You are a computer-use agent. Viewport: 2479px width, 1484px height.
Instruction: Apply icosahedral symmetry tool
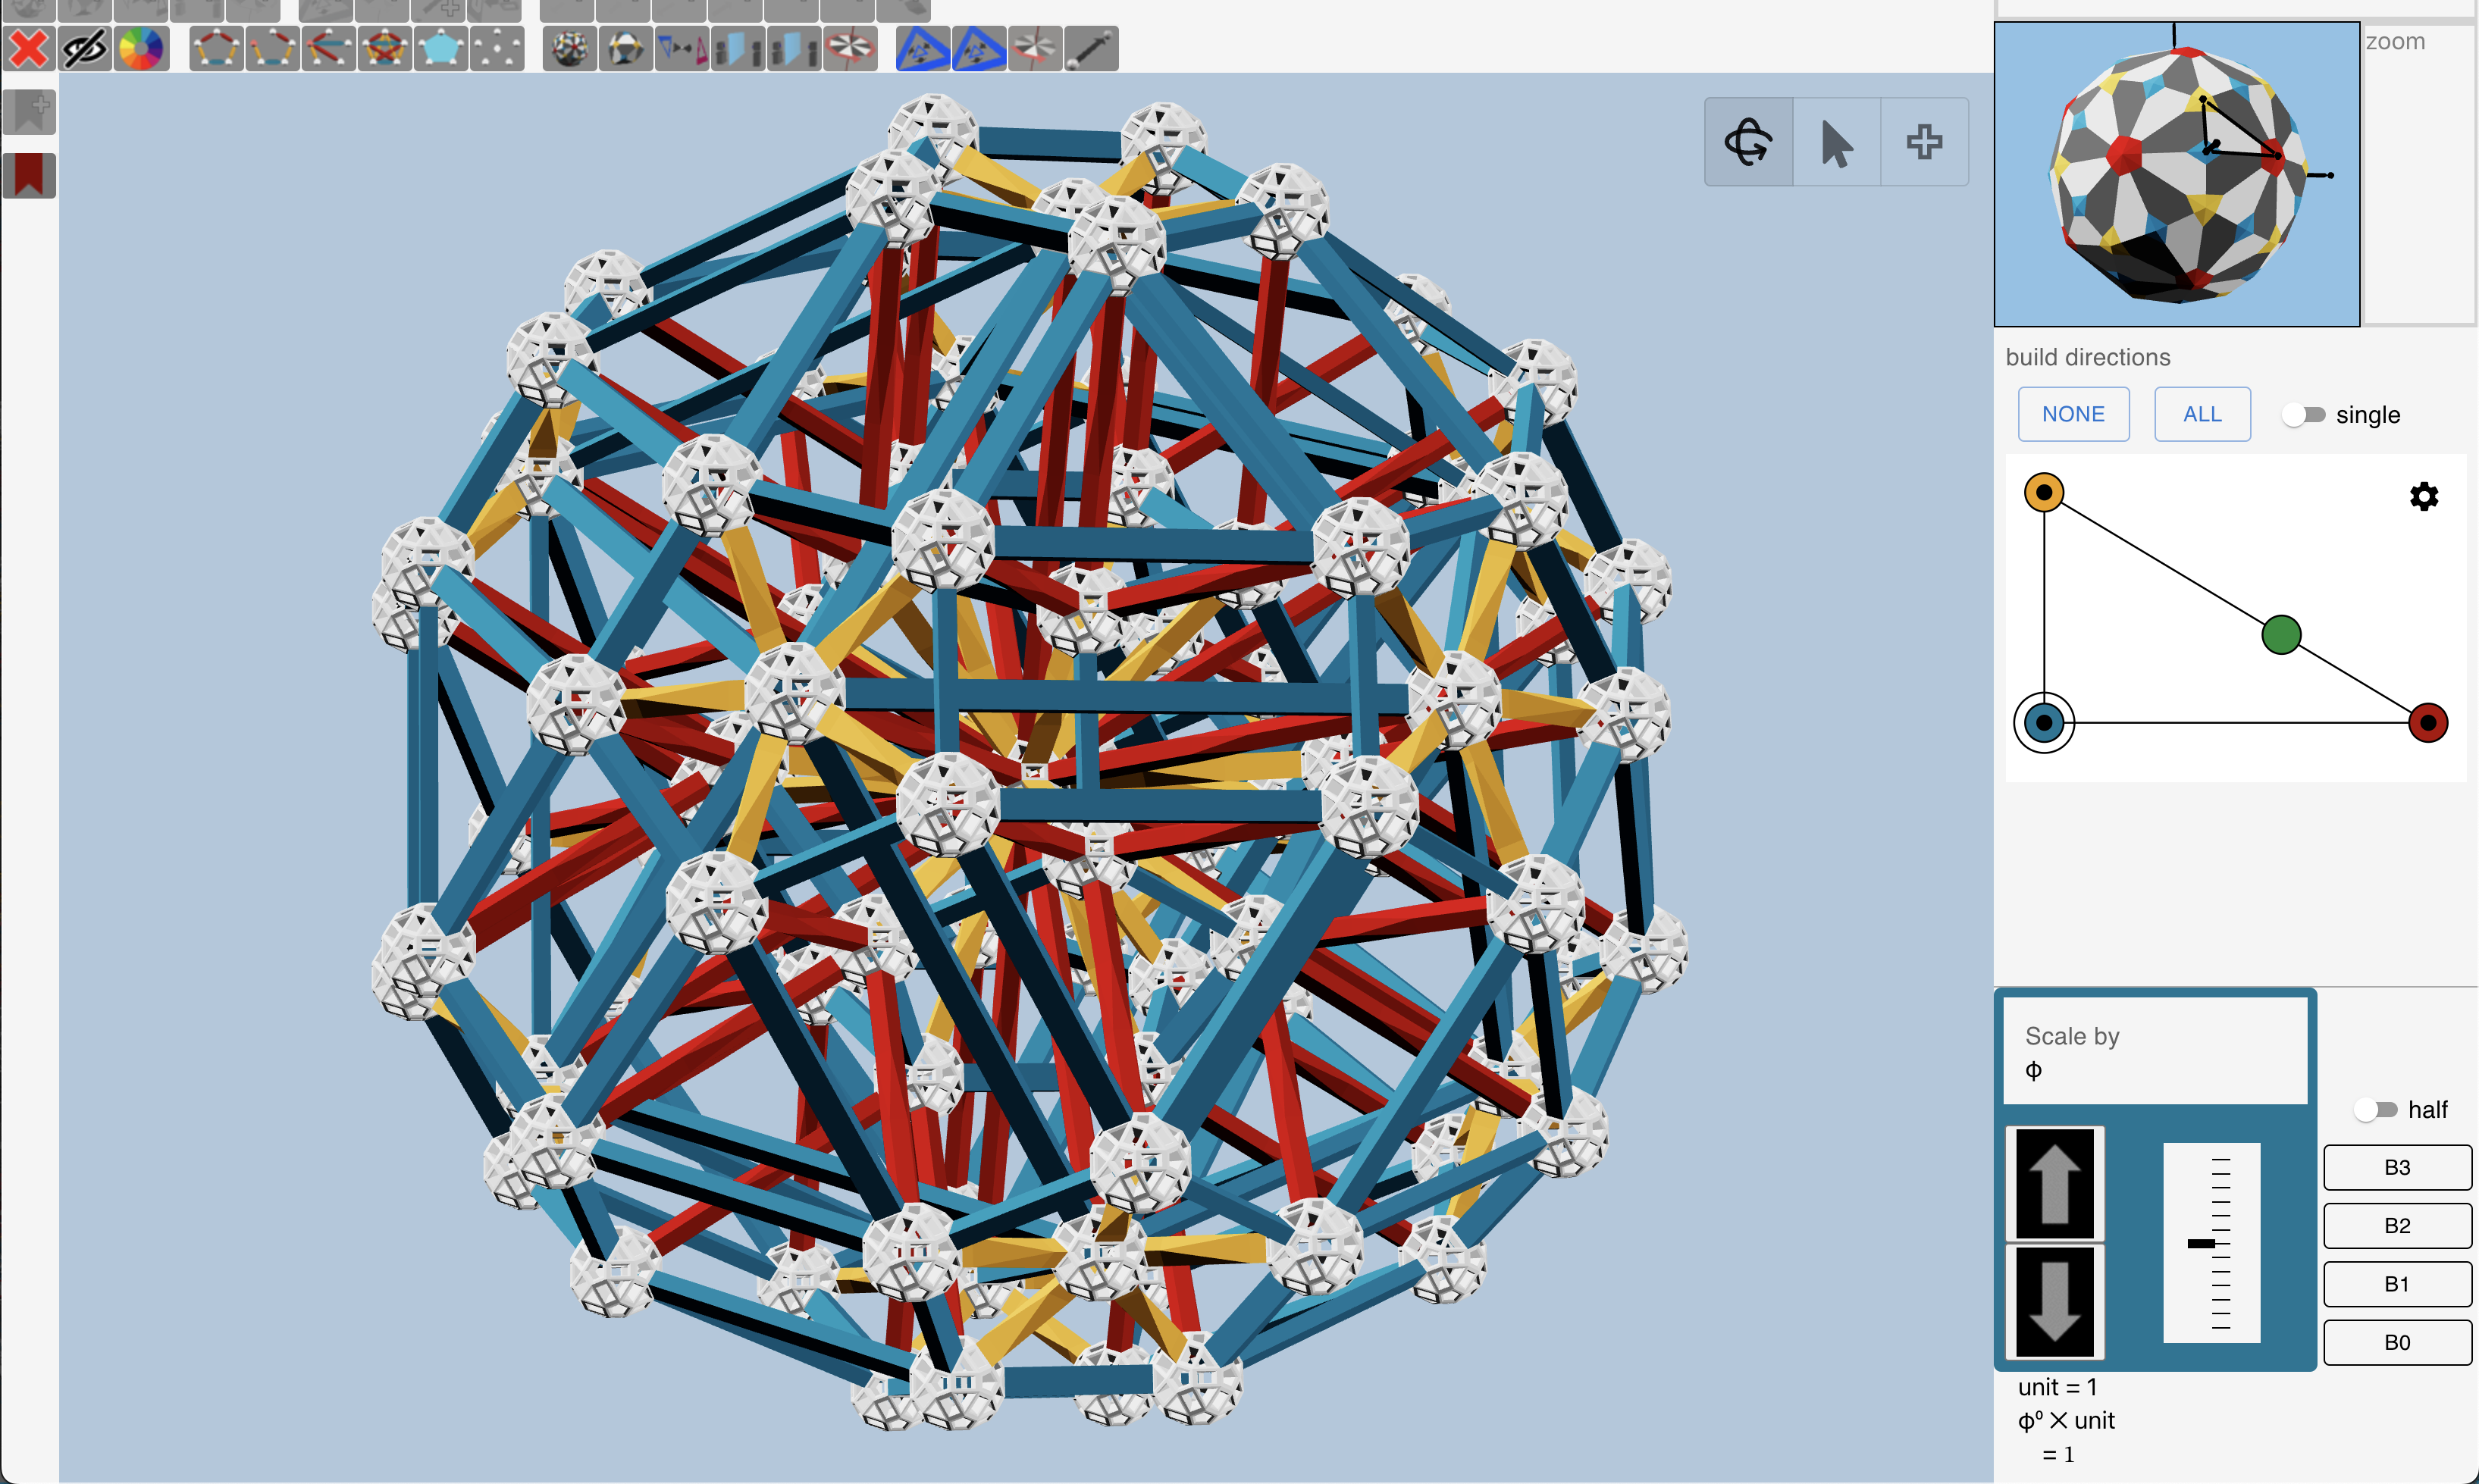(x=570, y=48)
